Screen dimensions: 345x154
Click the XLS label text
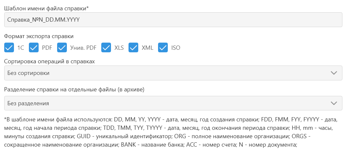[119, 48]
